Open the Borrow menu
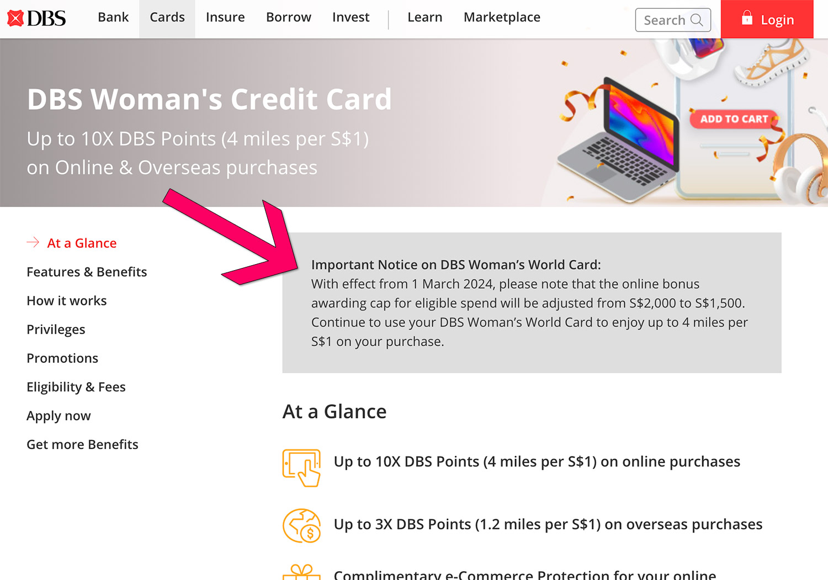 click(x=289, y=18)
